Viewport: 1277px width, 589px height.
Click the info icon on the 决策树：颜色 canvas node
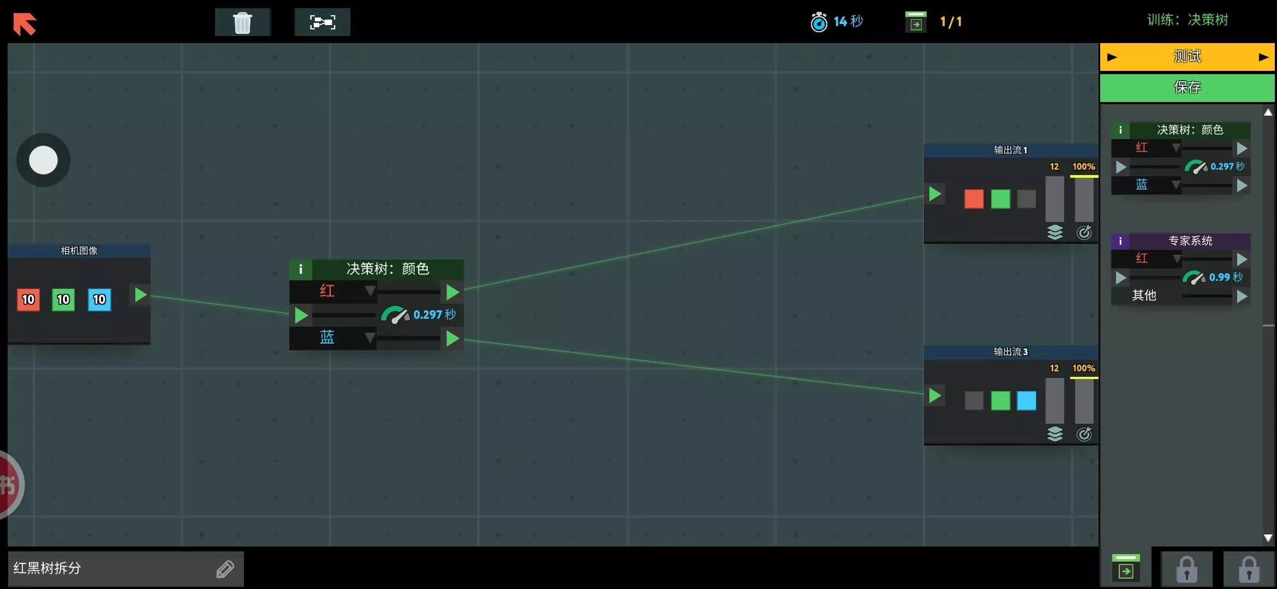click(x=300, y=269)
